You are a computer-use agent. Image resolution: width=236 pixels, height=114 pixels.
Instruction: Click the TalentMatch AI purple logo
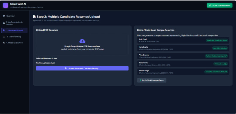6,5
